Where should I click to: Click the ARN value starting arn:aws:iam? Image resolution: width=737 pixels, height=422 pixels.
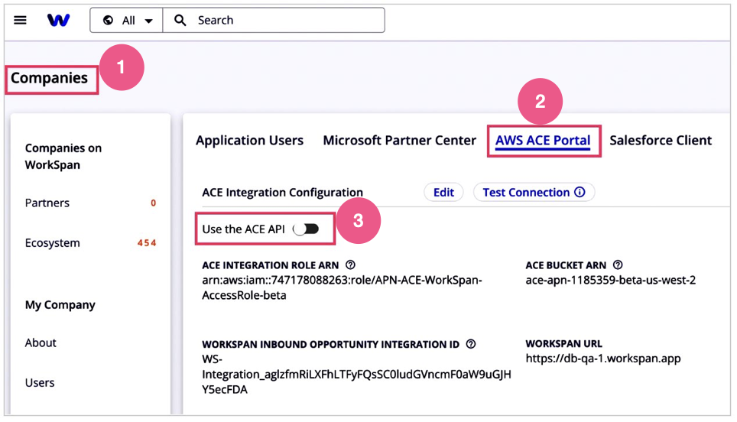[x=343, y=287]
